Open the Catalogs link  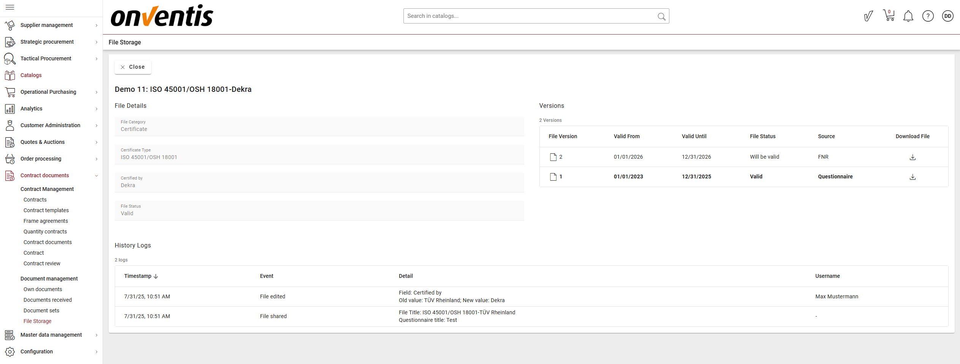pos(31,75)
